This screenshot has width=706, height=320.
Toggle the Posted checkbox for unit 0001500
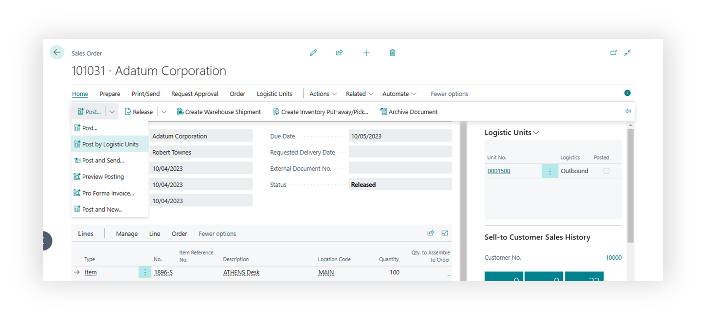click(606, 171)
